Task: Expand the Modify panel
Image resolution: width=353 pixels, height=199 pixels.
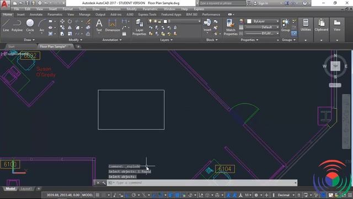Action: pos(76,40)
